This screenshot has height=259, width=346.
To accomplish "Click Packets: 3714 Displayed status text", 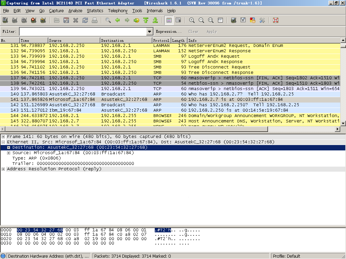I will click(x=132, y=256).
